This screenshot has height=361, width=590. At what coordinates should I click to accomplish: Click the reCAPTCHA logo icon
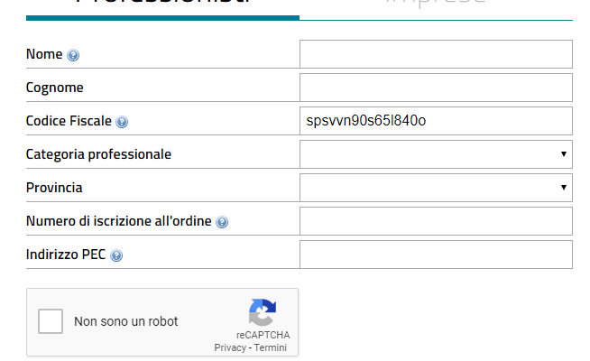263,312
